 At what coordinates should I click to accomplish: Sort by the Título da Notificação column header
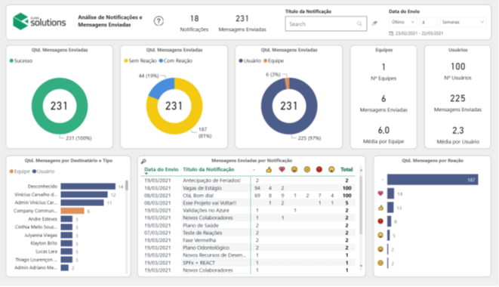click(x=208, y=169)
